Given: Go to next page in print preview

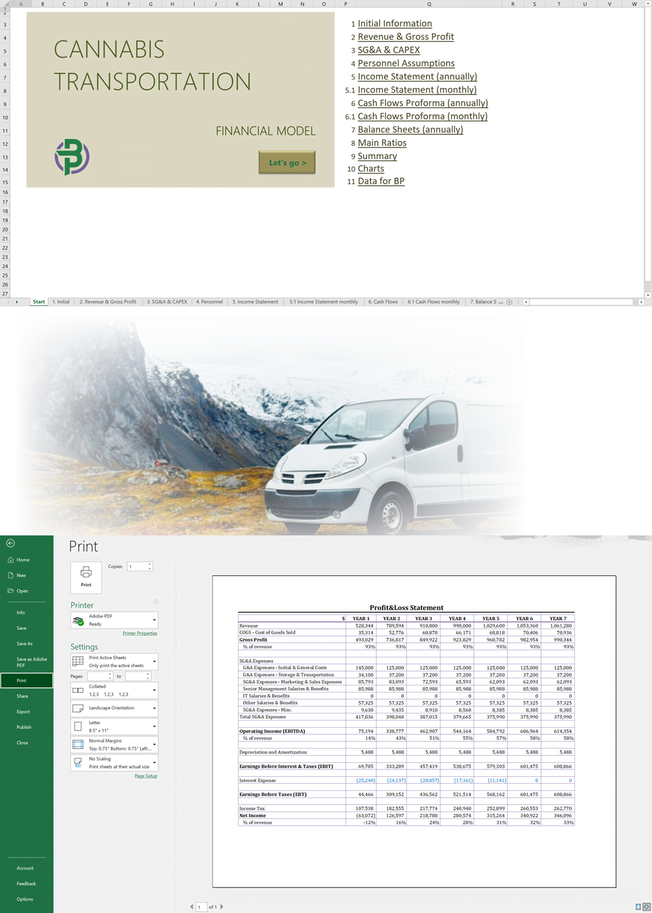Looking at the screenshot, I should [x=222, y=906].
